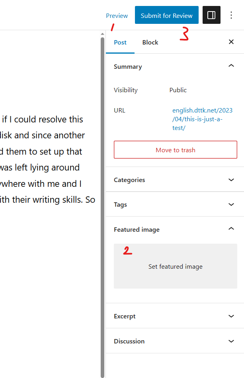Expand the Discussion panel

[231, 341]
